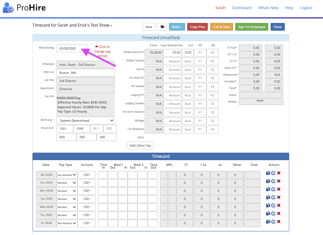Change Pay Type for Sun, 03/23
The image size is (323, 235).
pyautogui.click(x=67, y=183)
